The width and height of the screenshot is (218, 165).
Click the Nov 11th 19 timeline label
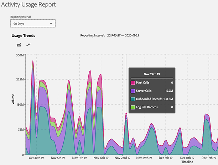point(79,158)
